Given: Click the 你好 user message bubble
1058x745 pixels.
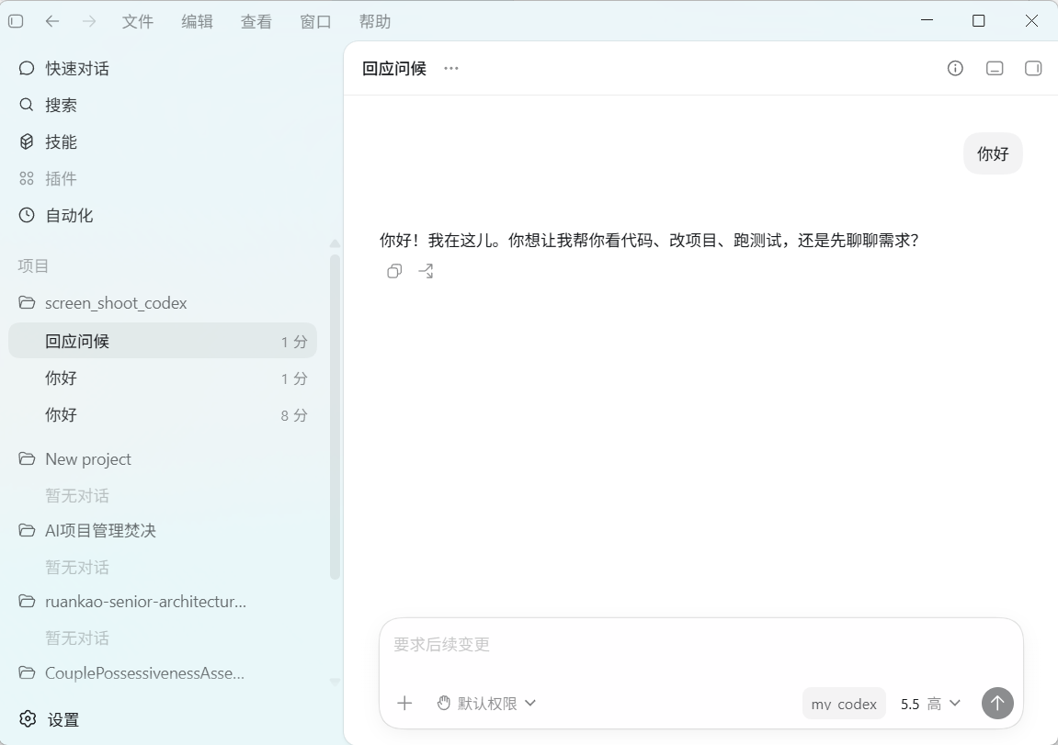Looking at the screenshot, I should pos(994,153).
